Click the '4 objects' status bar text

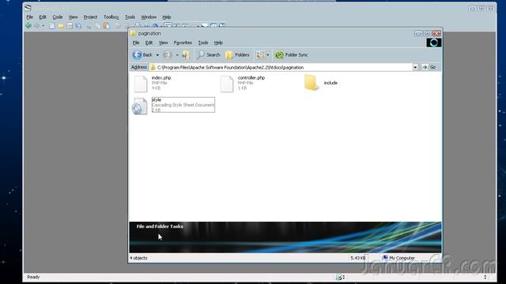139,258
